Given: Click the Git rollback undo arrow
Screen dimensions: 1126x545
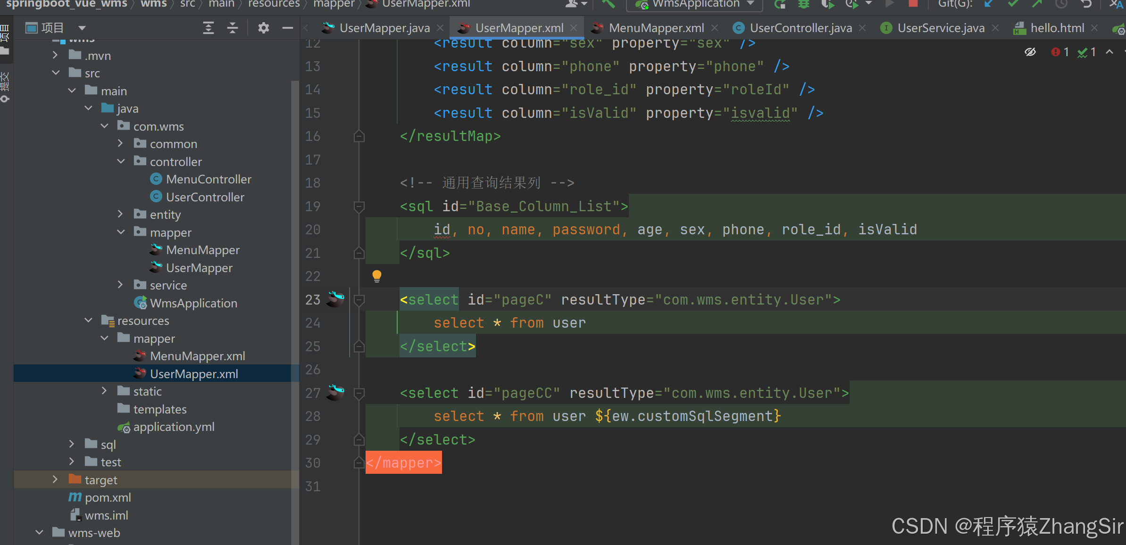Looking at the screenshot, I should tap(1086, 4).
